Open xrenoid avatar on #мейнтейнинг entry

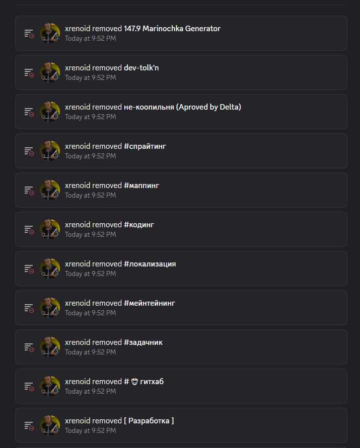(50, 308)
